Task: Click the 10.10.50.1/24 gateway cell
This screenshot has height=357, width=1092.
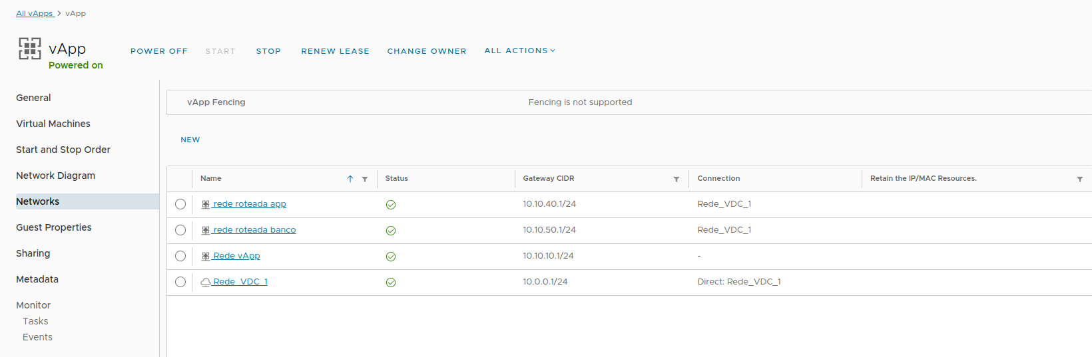Action: point(549,230)
